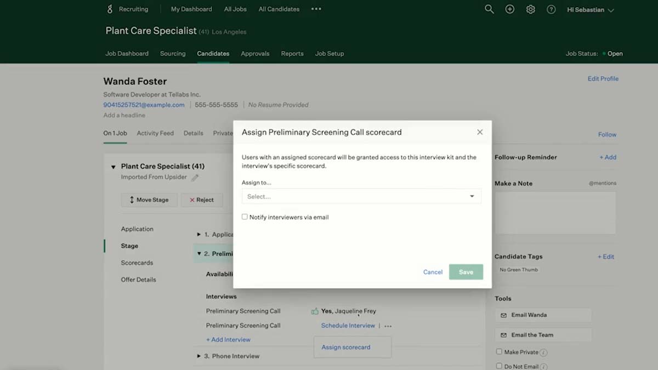Switch to the Sourcing tab
Screen dimensions: 658x370
pyautogui.click(x=173, y=54)
